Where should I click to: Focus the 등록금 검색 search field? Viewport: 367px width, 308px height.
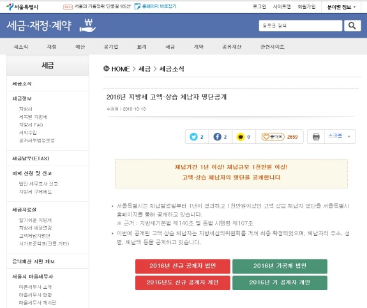300,26
